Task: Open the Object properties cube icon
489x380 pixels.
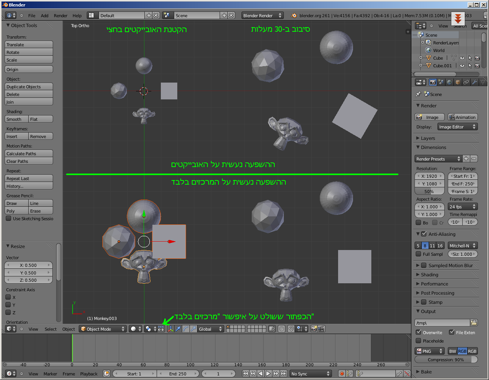Action: [458, 82]
